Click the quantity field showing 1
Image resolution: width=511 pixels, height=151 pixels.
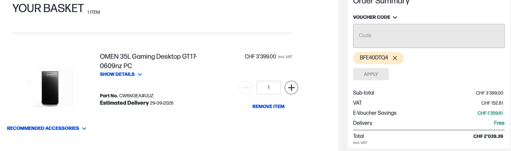point(269,88)
